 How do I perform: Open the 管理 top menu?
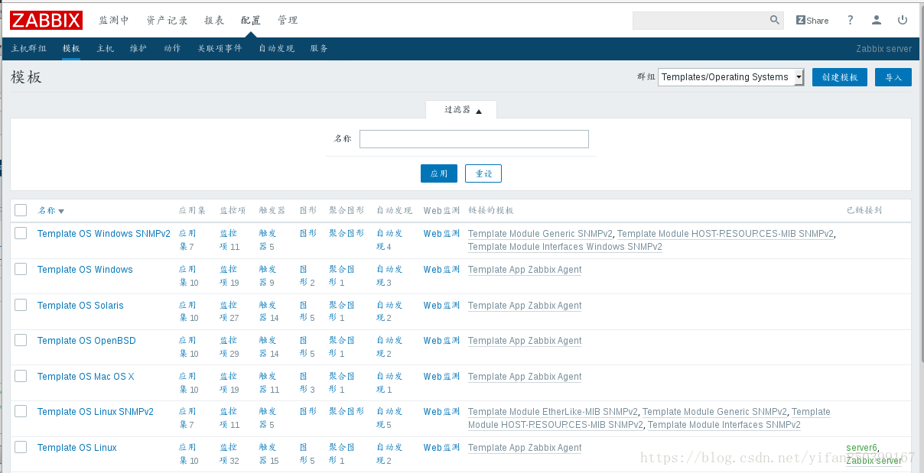tap(288, 20)
